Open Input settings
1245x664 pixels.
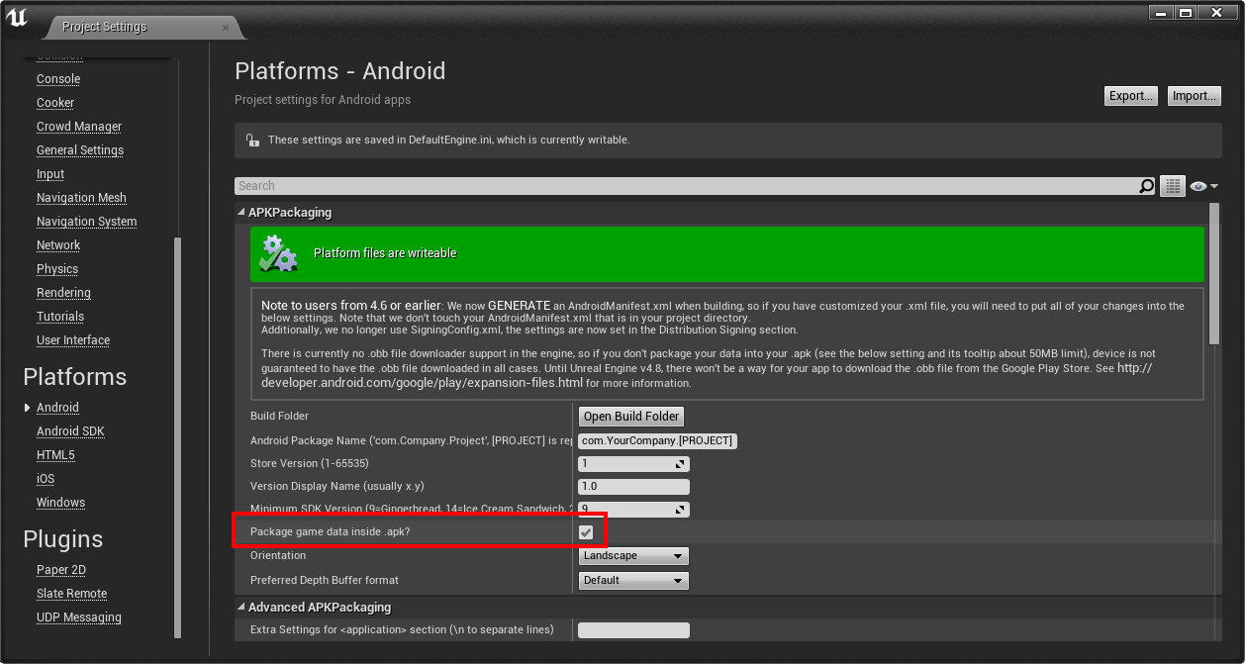[x=50, y=174]
